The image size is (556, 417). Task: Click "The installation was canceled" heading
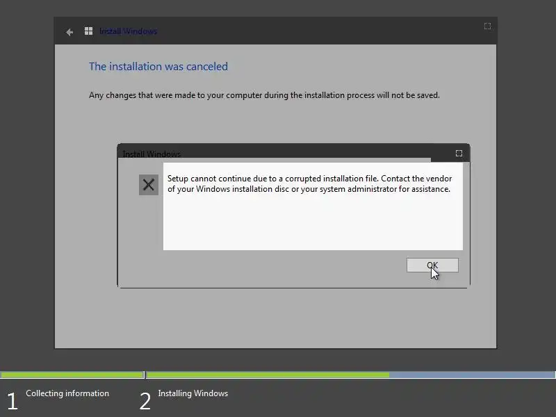(x=158, y=66)
